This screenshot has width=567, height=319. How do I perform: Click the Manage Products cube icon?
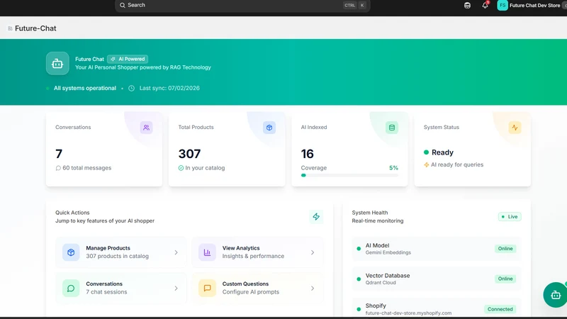(x=71, y=252)
